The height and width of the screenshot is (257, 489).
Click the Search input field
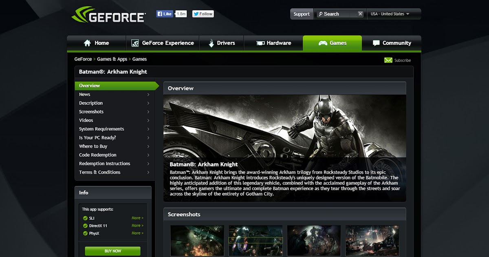(340, 14)
